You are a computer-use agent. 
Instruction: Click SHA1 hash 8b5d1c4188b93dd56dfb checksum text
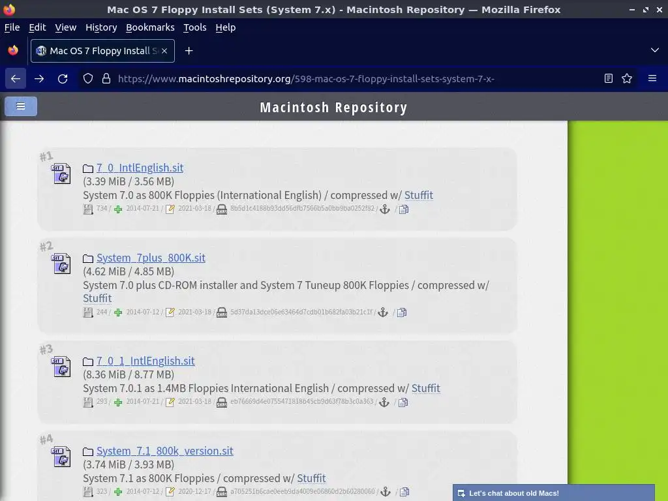(302, 208)
